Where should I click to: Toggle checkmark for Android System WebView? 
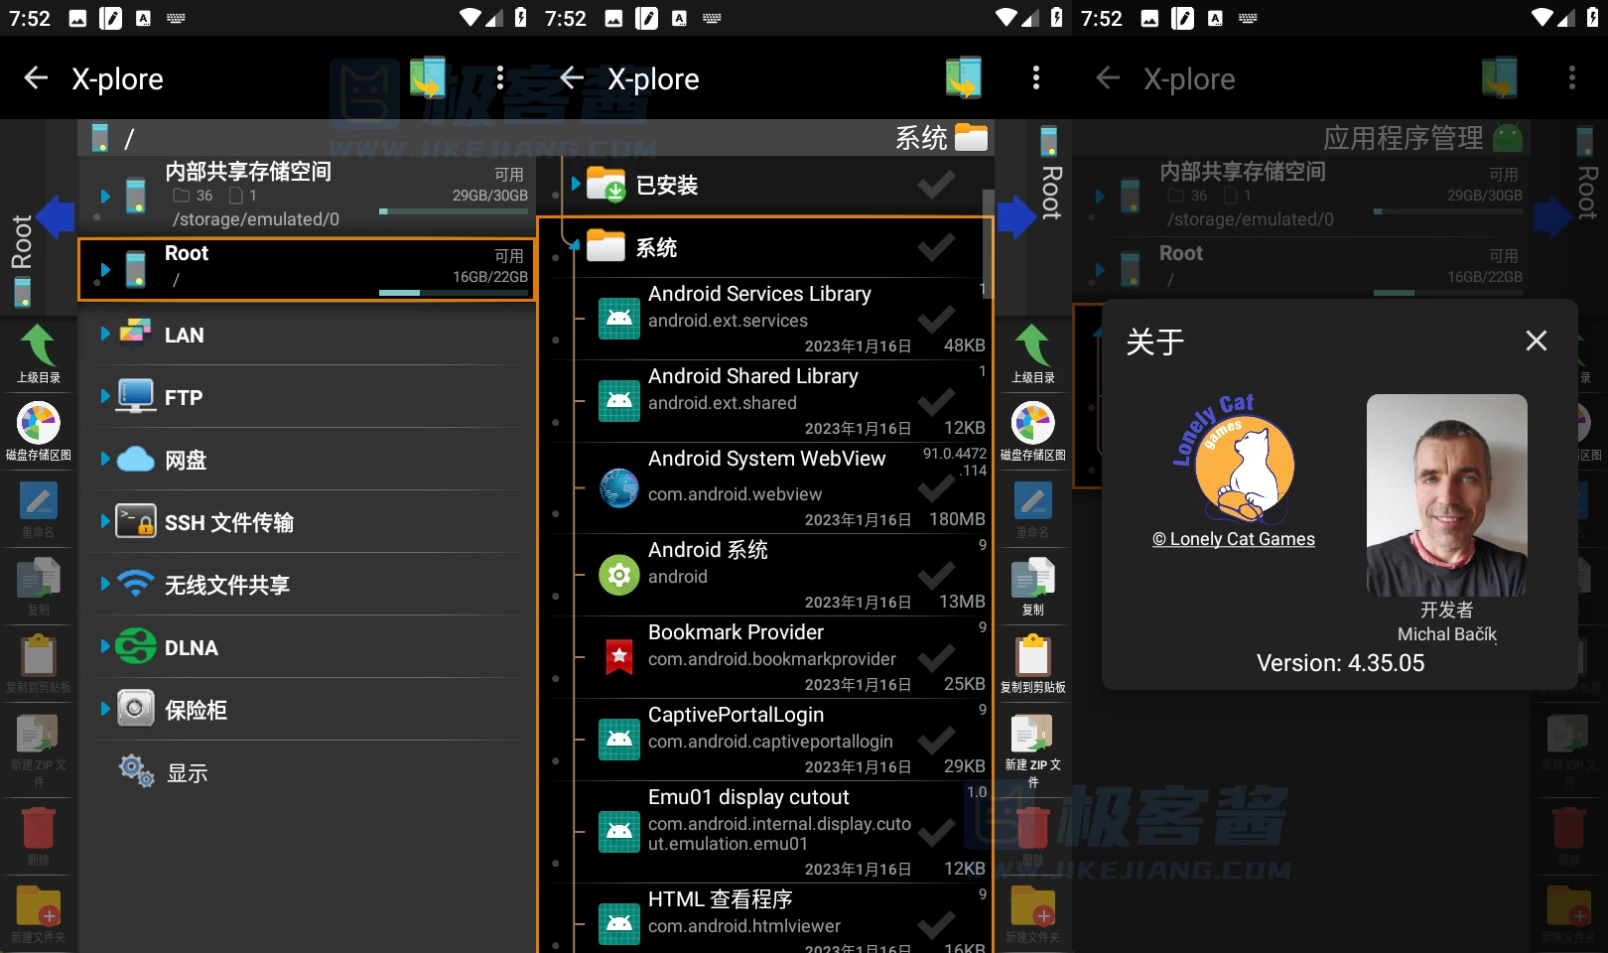point(936,488)
